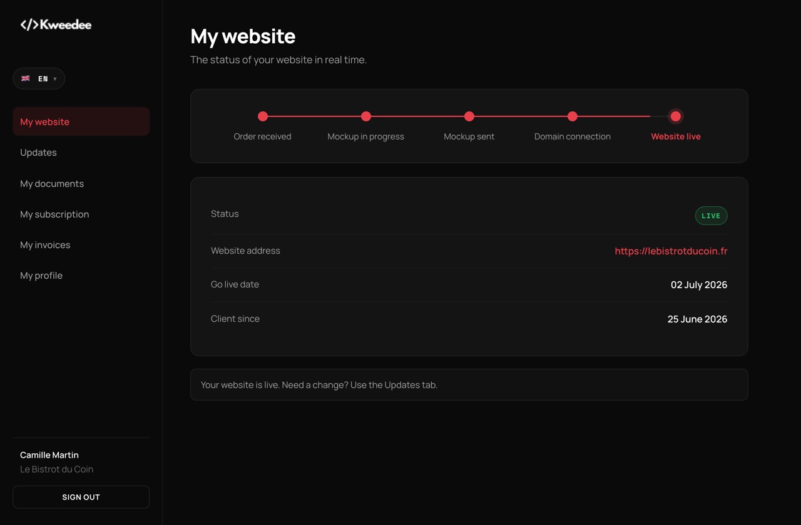Viewport: 801px width, 525px height.
Task: Click the 02 July 2026 date
Action: (x=699, y=284)
